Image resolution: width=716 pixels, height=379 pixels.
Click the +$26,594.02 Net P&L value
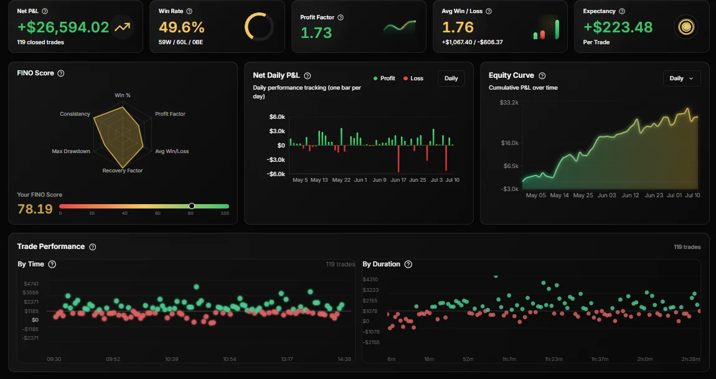click(63, 27)
